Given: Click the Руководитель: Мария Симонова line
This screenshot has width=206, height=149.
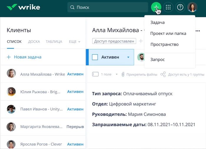Looking at the screenshot, I should tap(129, 114).
